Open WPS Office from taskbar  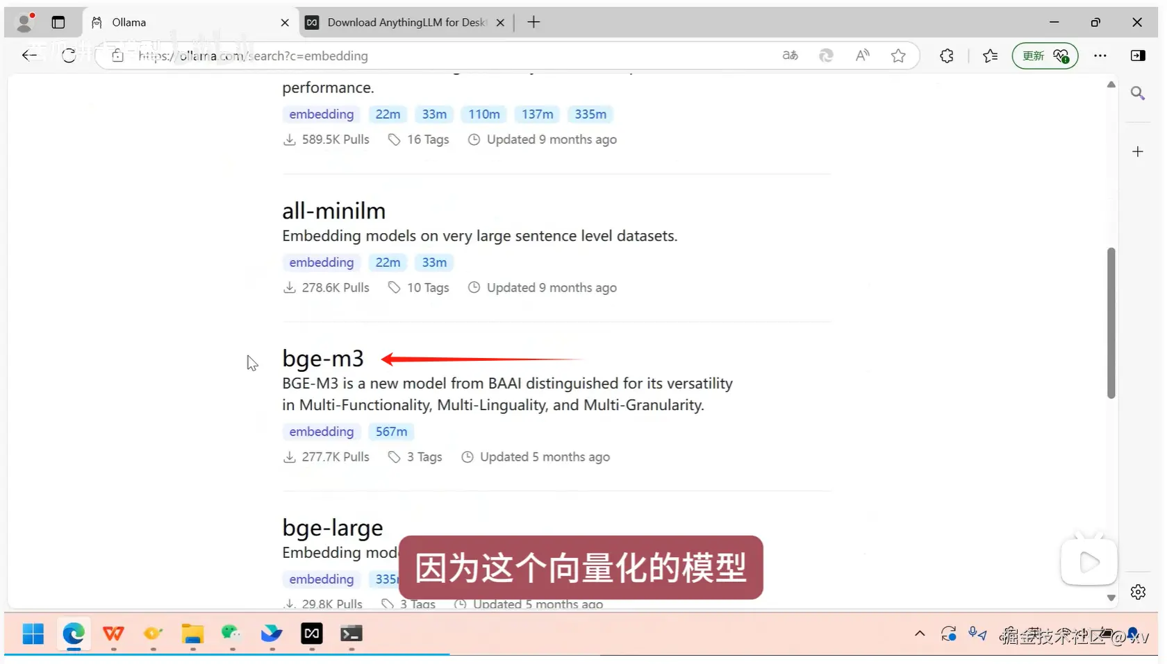[113, 633]
